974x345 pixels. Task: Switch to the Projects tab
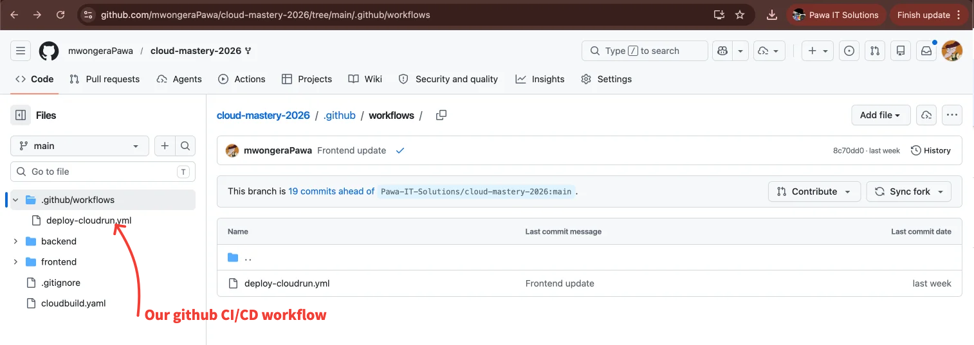[307, 79]
